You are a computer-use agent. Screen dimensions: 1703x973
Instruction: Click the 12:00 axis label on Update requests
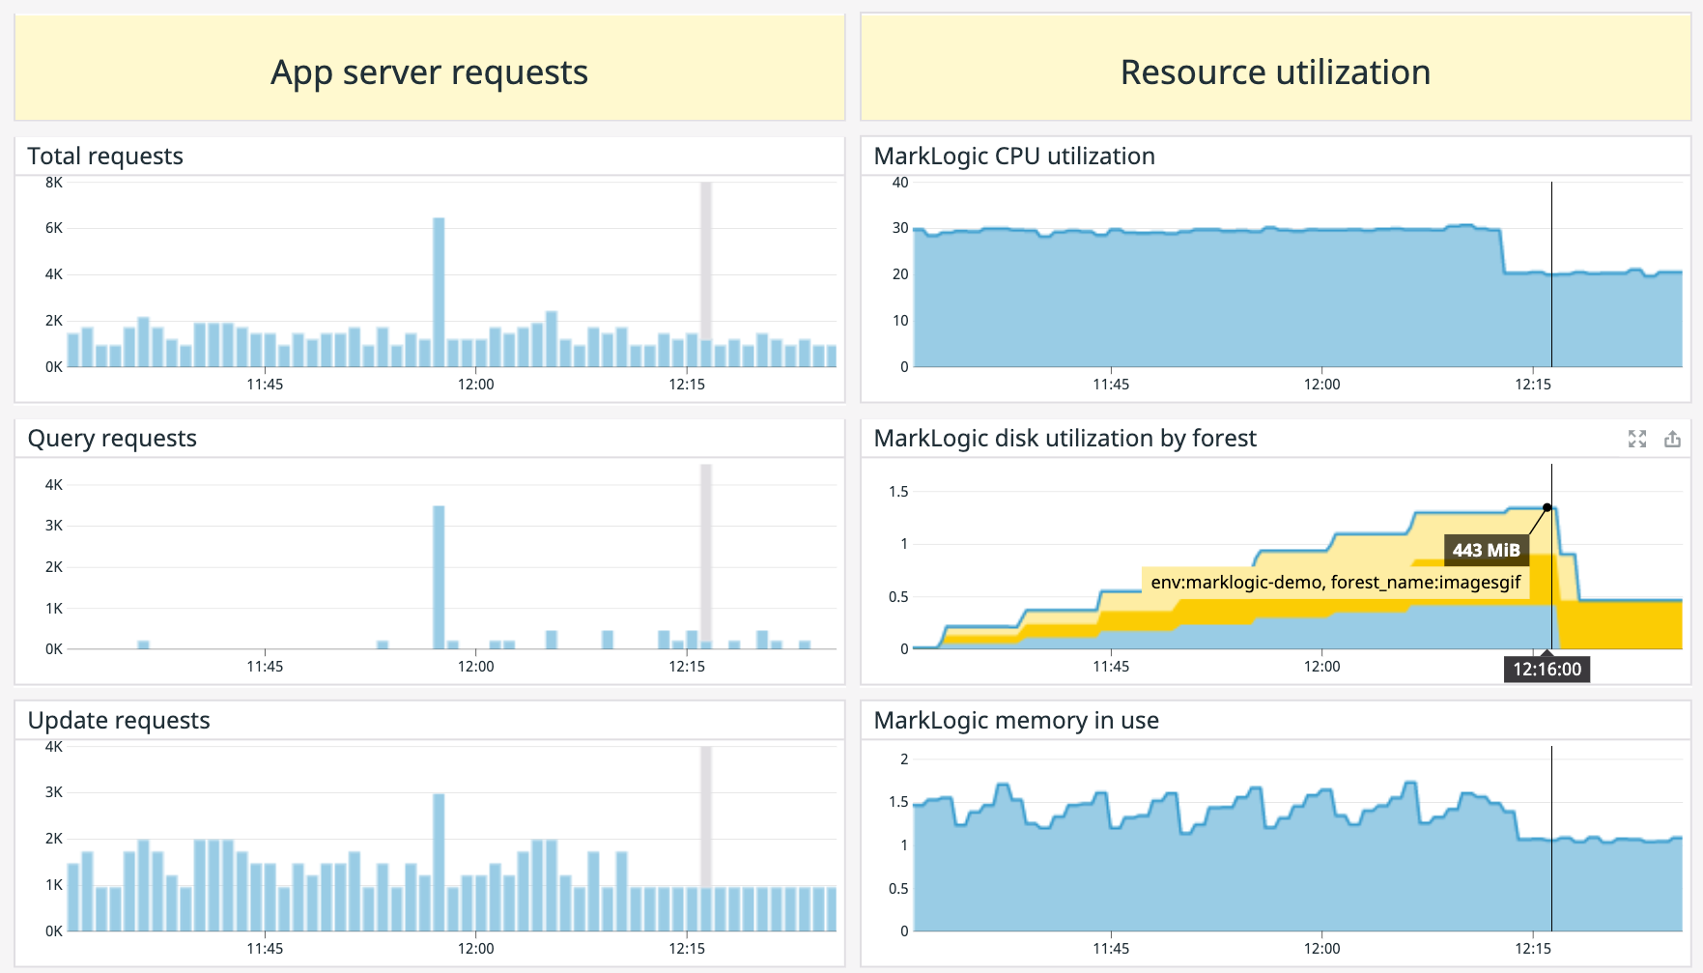(477, 948)
